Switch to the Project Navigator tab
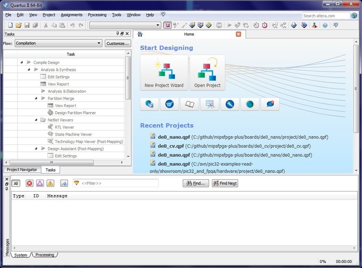This screenshot has width=362, height=268. 22,170
